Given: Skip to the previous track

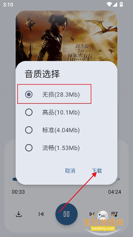Looking at the screenshot, I should tap(41, 214).
